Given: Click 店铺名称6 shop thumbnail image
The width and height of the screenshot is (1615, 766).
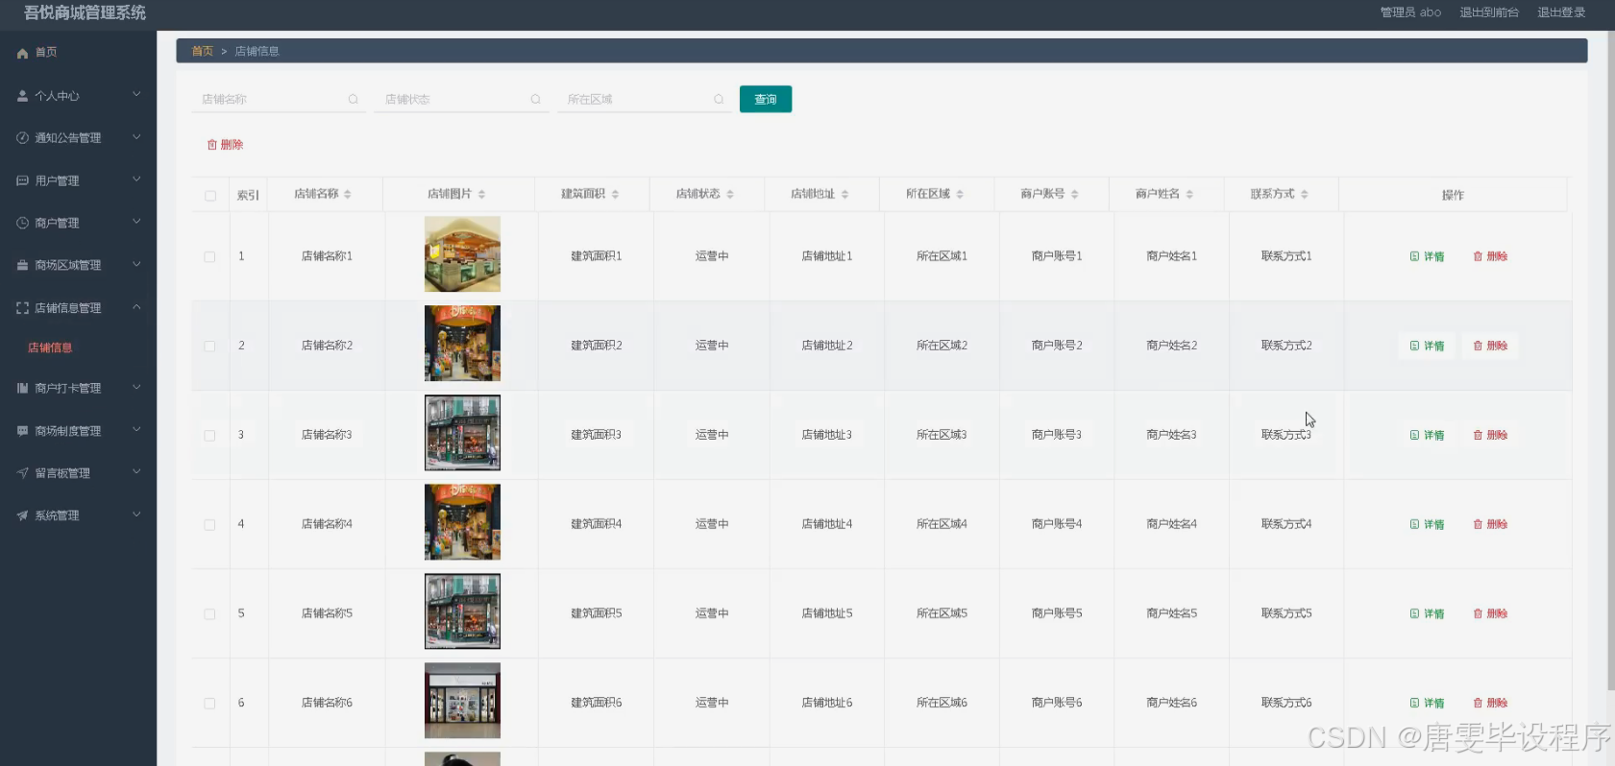Looking at the screenshot, I should [462, 701].
